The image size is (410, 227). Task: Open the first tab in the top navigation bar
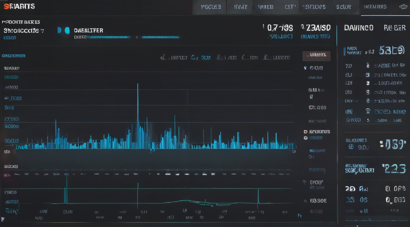point(211,7)
